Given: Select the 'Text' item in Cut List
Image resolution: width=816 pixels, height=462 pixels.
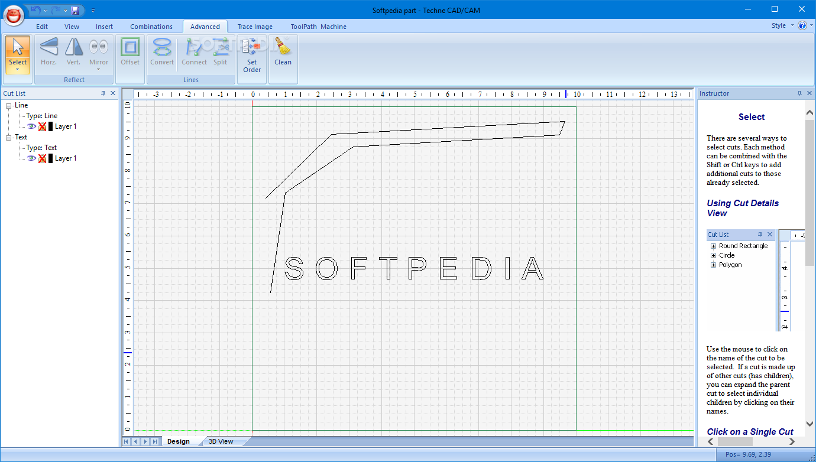Looking at the screenshot, I should [21, 137].
